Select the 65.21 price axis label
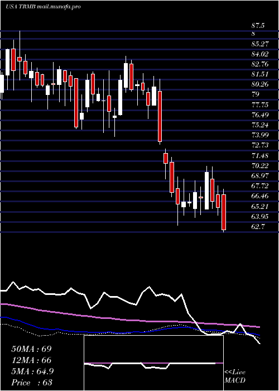The image size is (279, 391). coord(260,207)
